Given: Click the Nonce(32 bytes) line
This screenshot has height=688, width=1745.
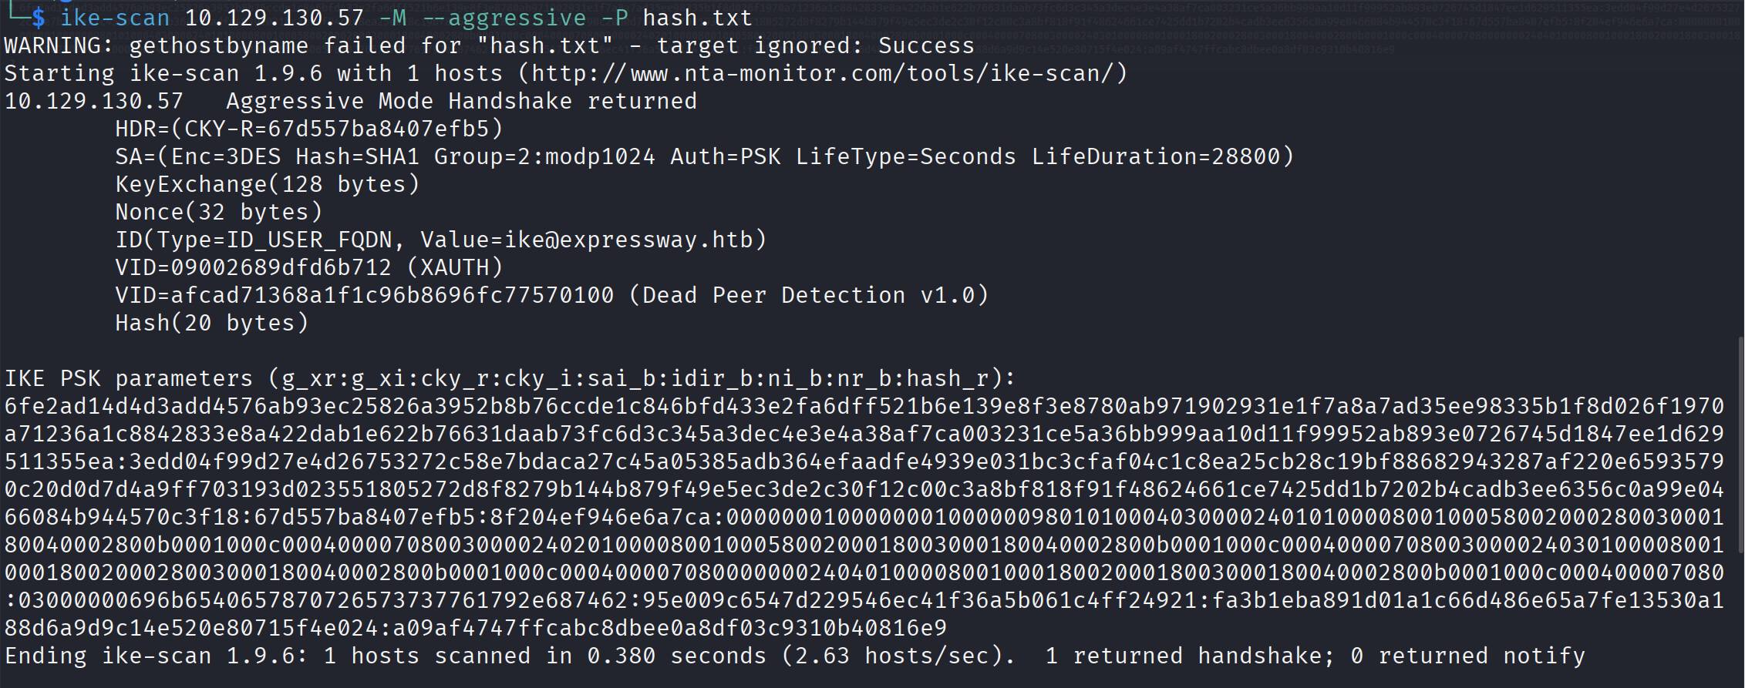Looking at the screenshot, I should [218, 213].
